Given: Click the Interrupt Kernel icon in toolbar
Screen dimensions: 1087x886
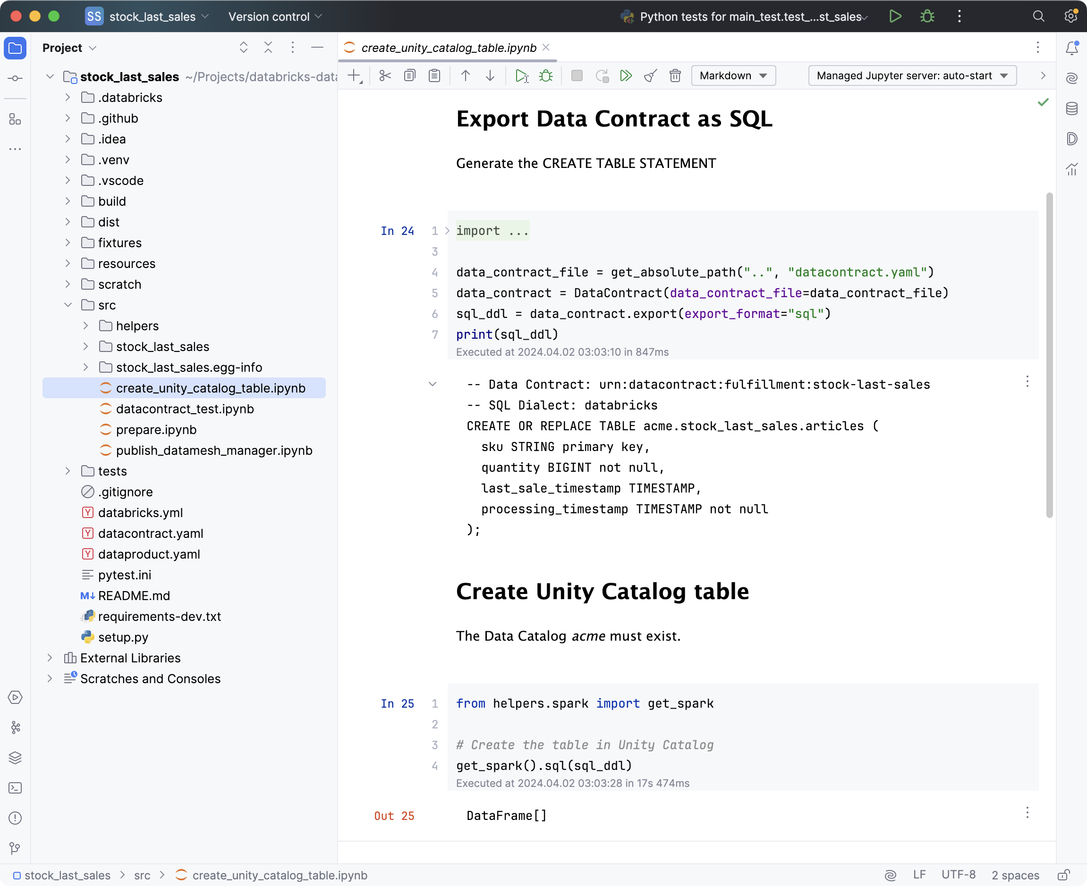Looking at the screenshot, I should tap(577, 76).
